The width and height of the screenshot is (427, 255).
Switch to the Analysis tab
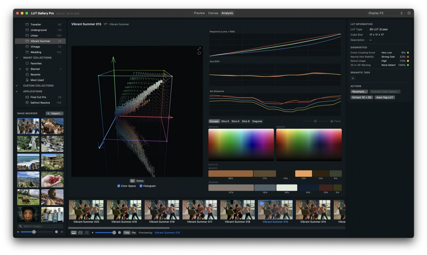coord(227,13)
